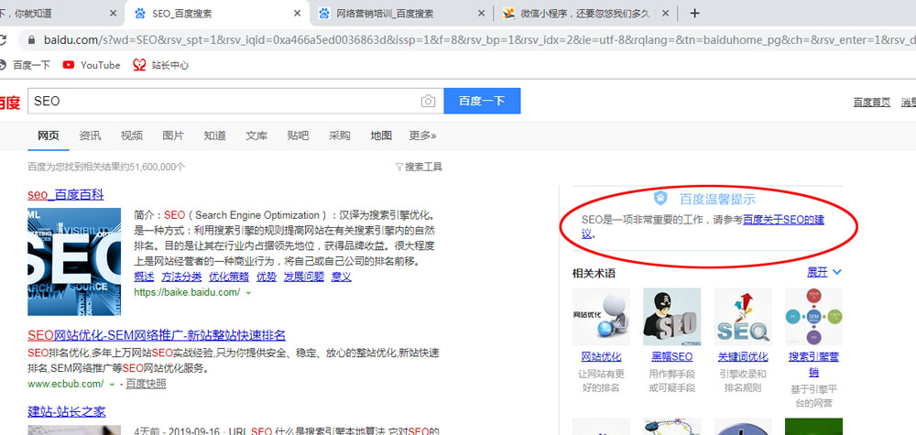Open the 概述 sublink

[144, 277]
